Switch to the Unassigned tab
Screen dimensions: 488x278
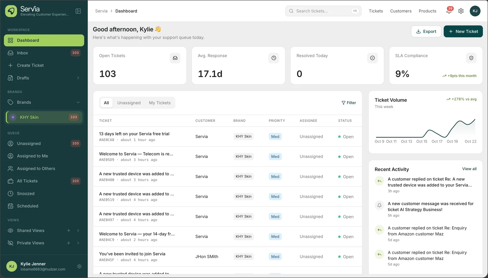tap(129, 103)
